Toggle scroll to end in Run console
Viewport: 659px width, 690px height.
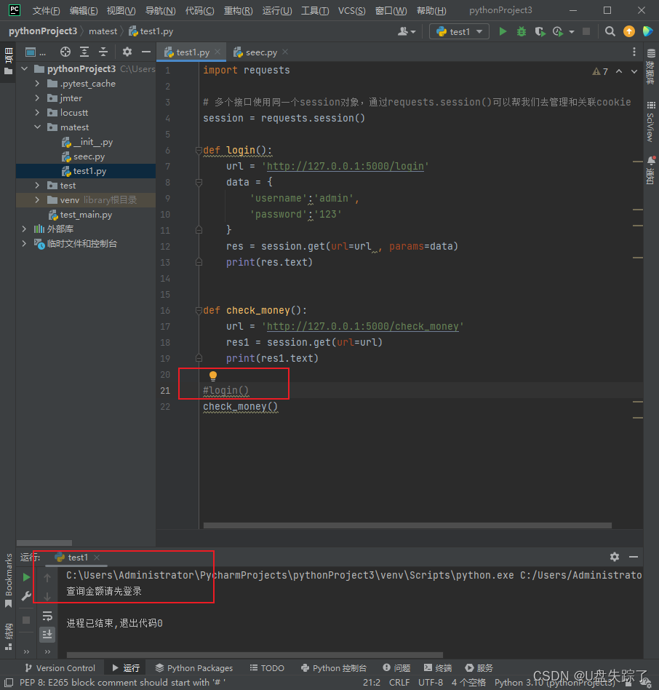coord(47,634)
